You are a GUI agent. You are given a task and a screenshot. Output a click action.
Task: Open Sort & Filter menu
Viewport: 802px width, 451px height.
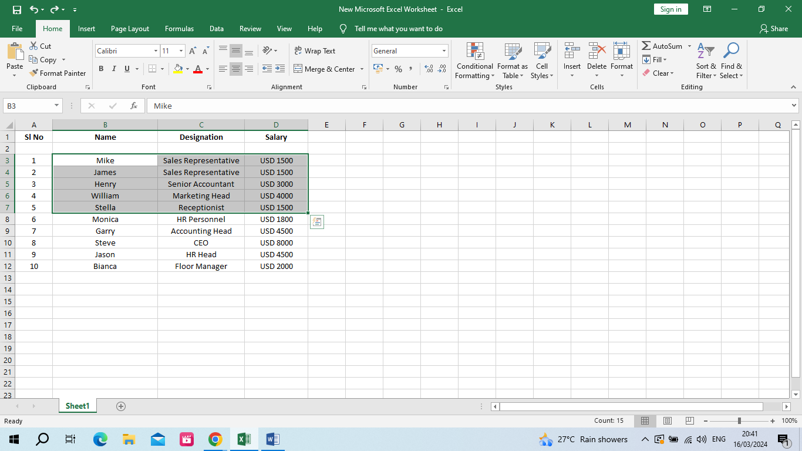706,60
